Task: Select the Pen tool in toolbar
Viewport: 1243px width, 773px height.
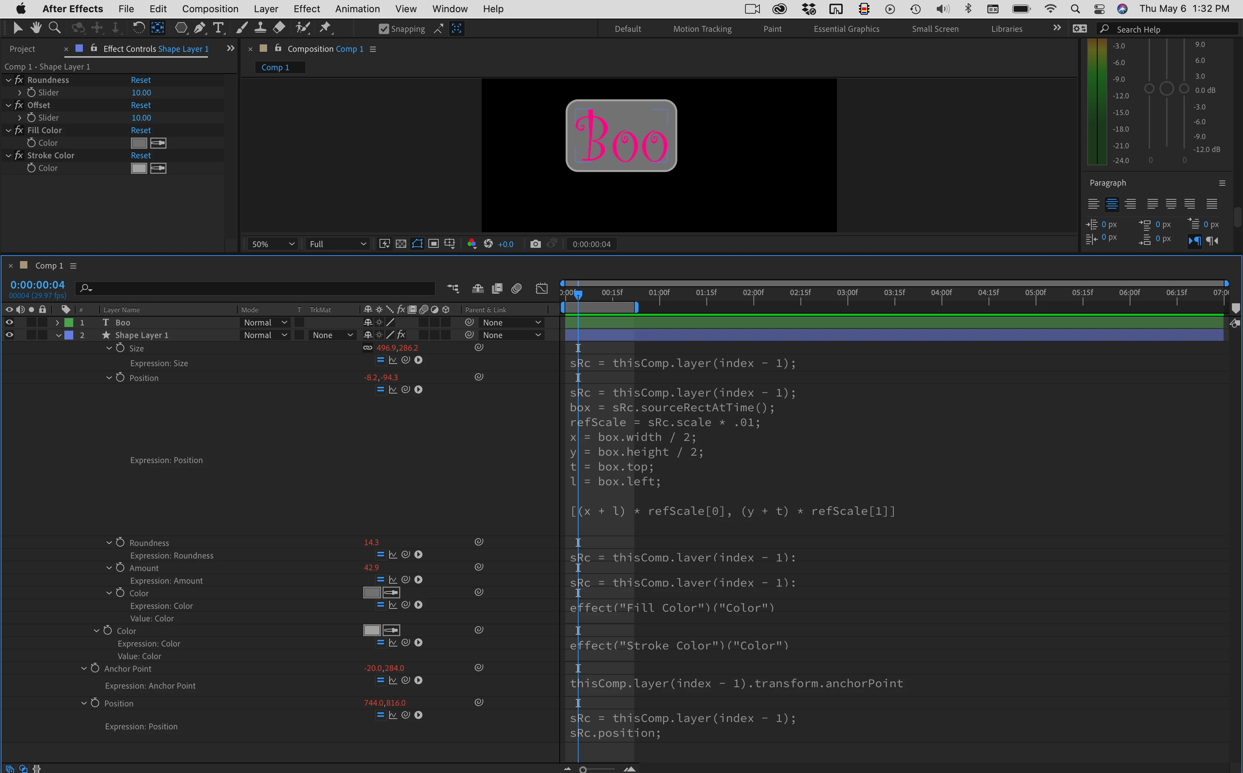Action: 199,28
